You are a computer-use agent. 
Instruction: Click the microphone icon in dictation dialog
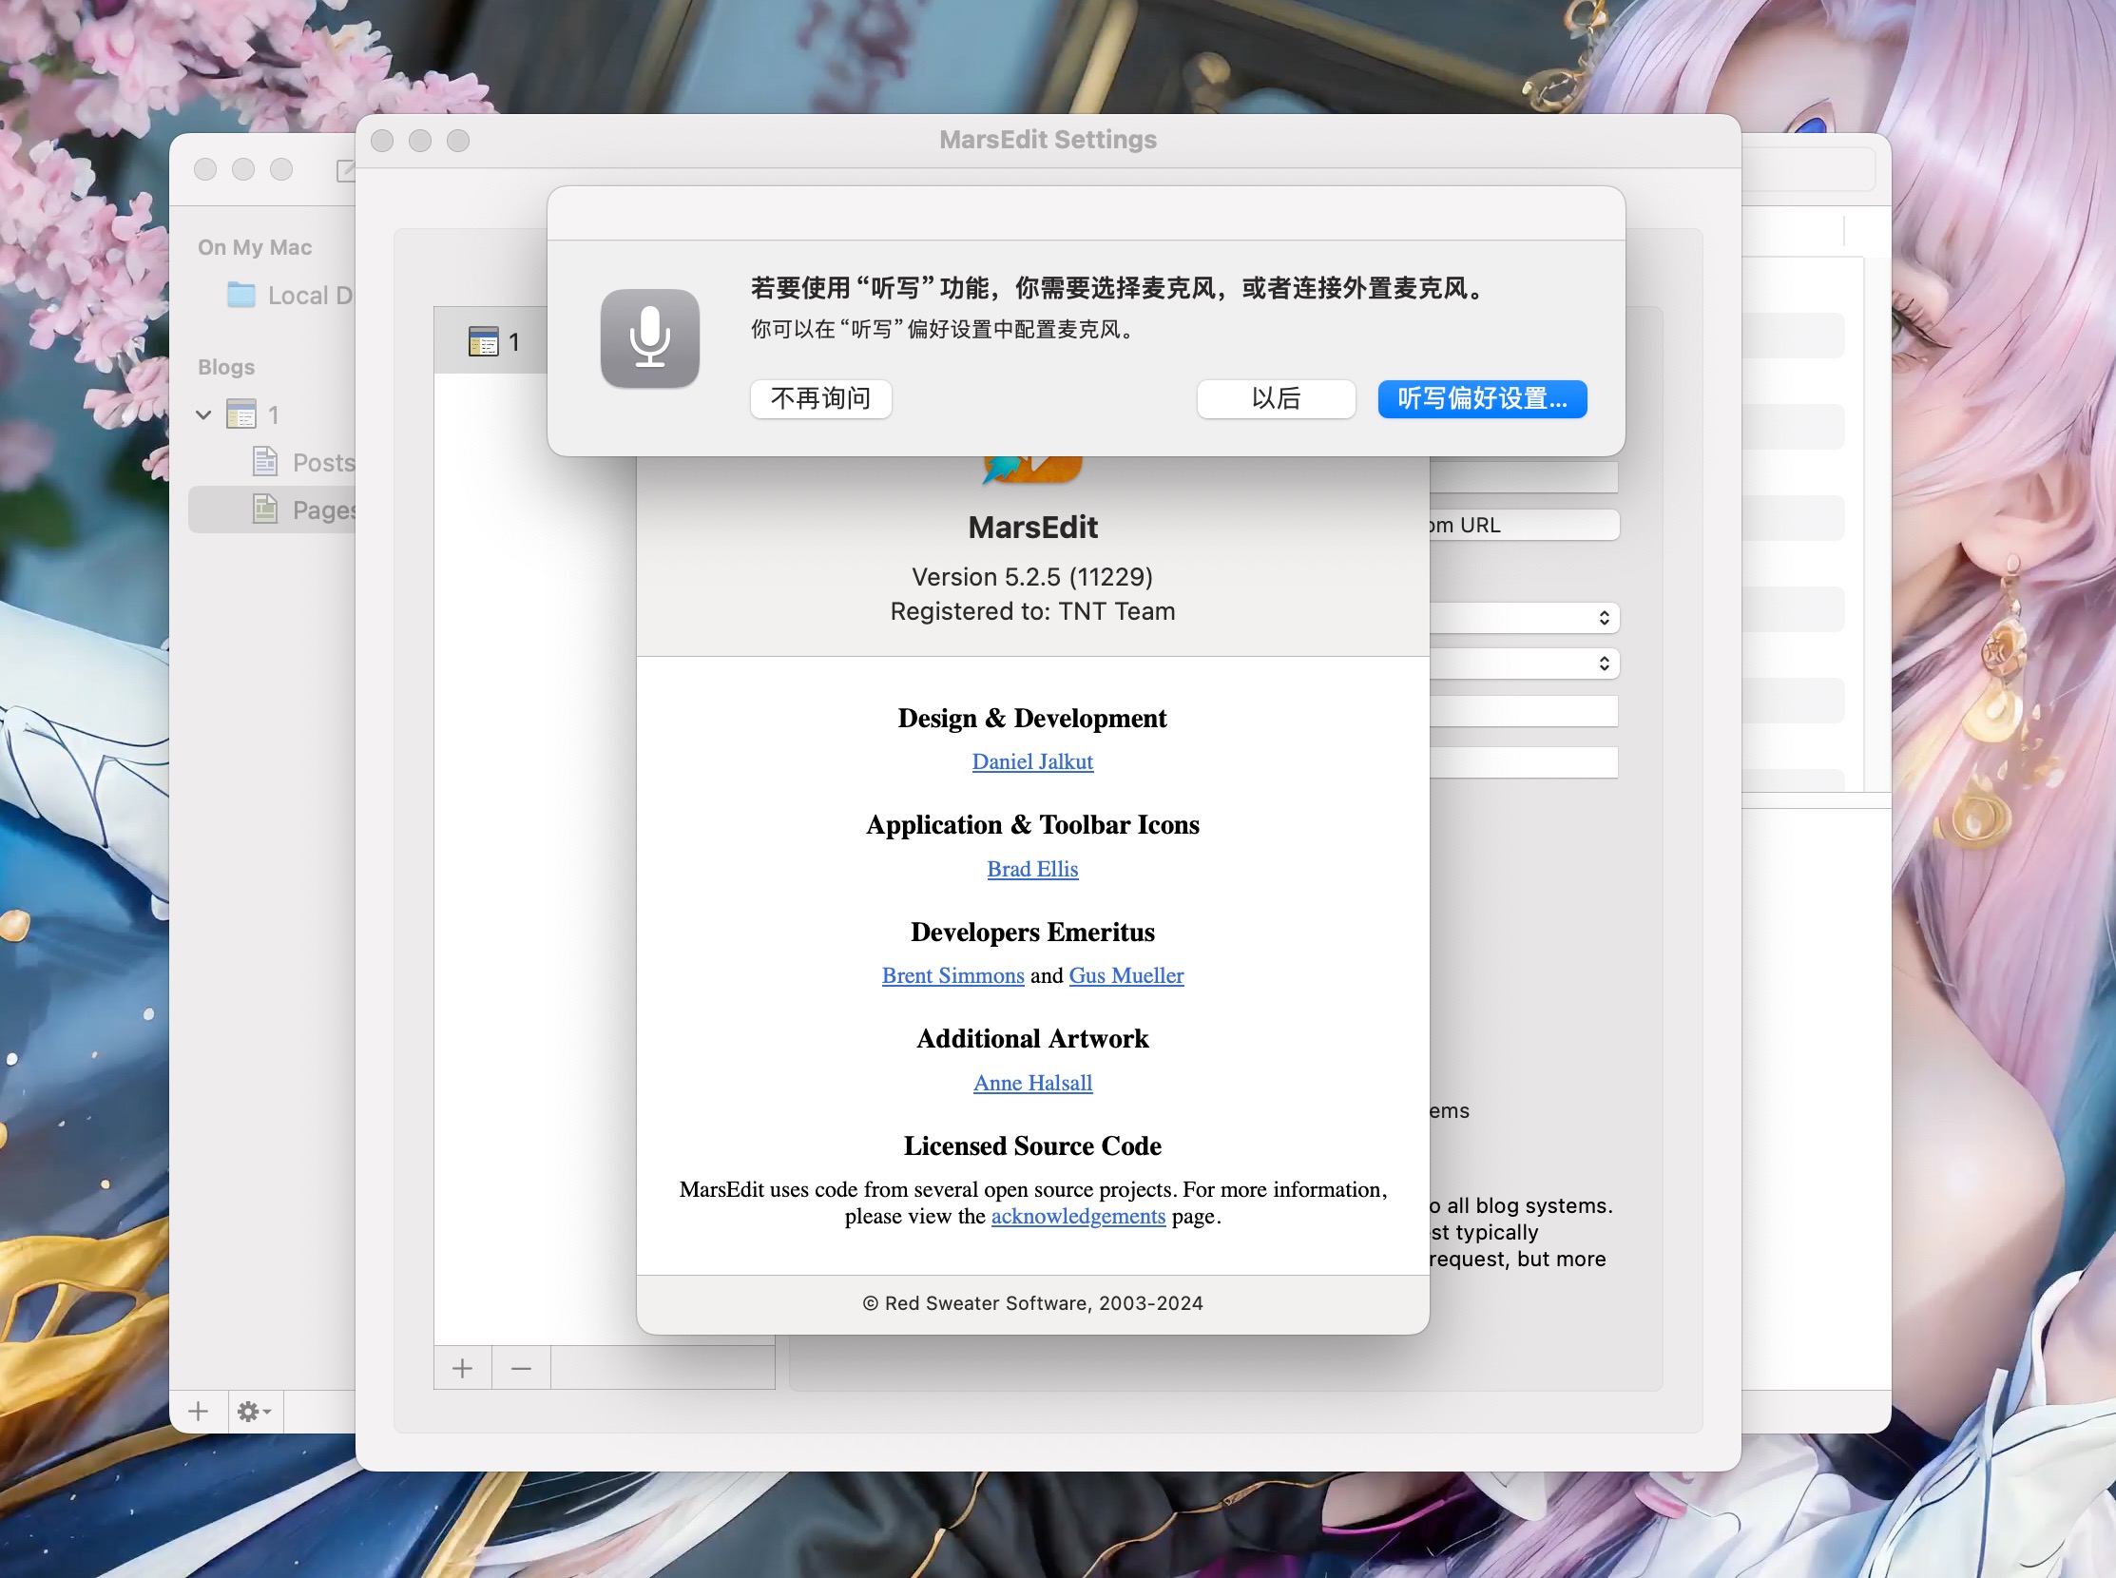(x=649, y=338)
